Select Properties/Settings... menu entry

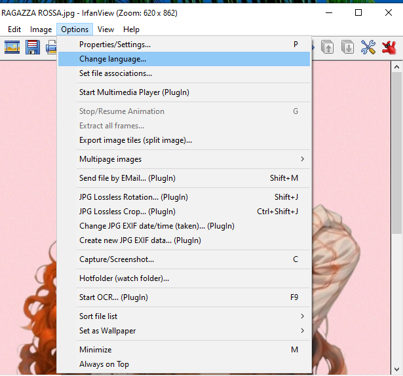pyautogui.click(x=184, y=45)
